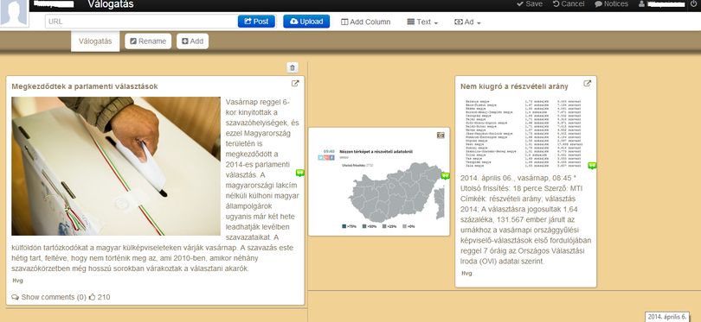Click into the URL input field
Image resolution: width=701 pixels, height=322 pixels.
[141, 22]
